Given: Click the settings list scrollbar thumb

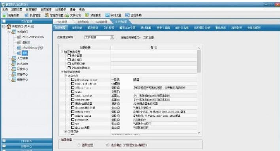Looking at the screenshot, I should coord(199,61).
